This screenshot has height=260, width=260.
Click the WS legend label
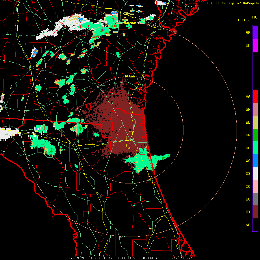248,161
